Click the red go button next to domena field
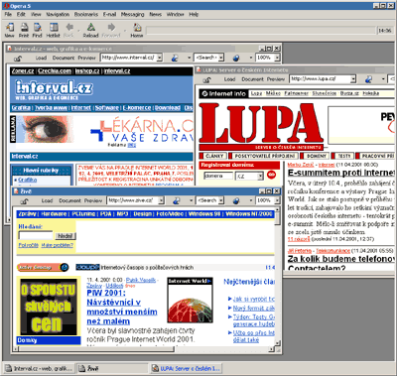The height and width of the screenshot is (376, 397). [x=271, y=175]
